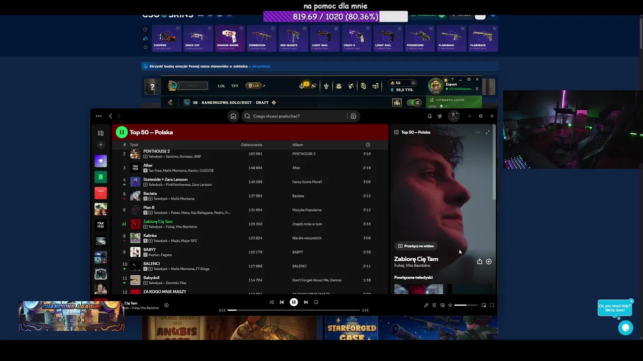Enter full screen player mode

pos(492,305)
